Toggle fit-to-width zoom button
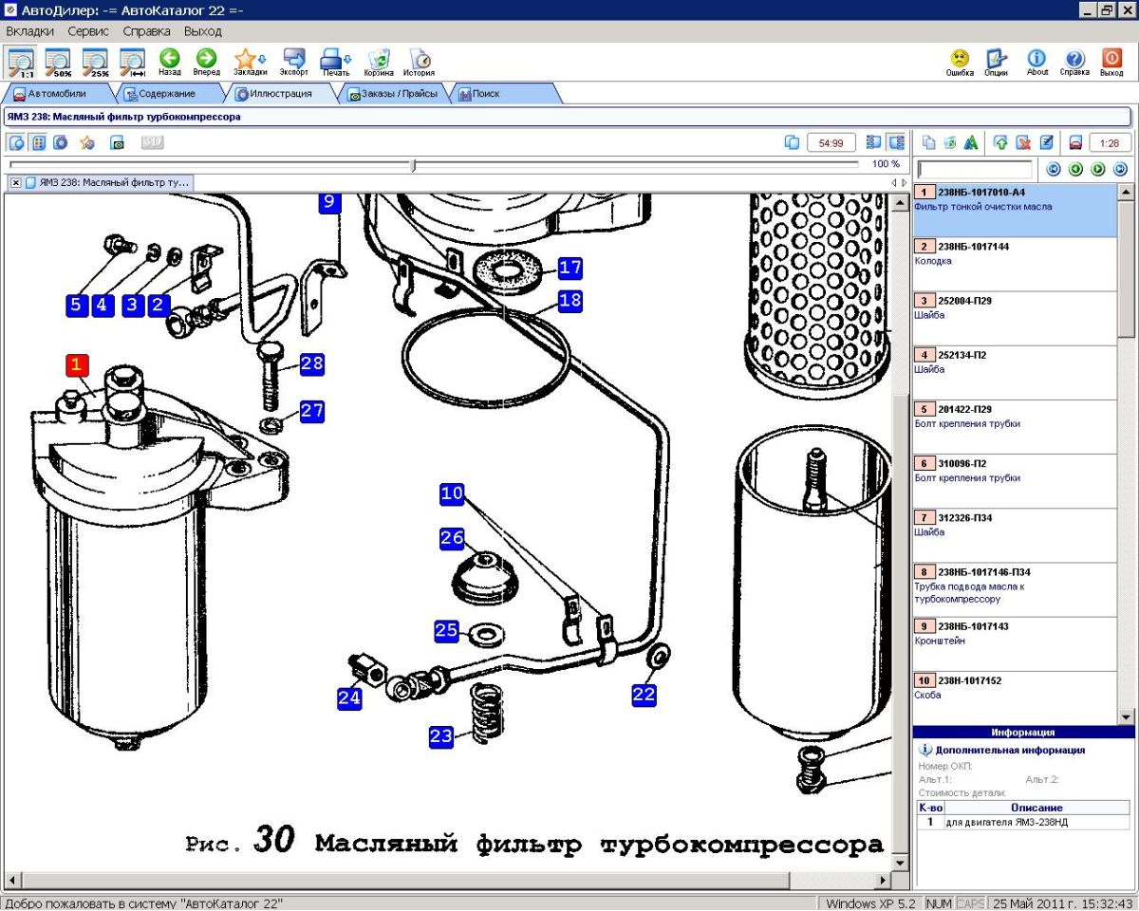1139x911 pixels. pyautogui.click(x=132, y=62)
